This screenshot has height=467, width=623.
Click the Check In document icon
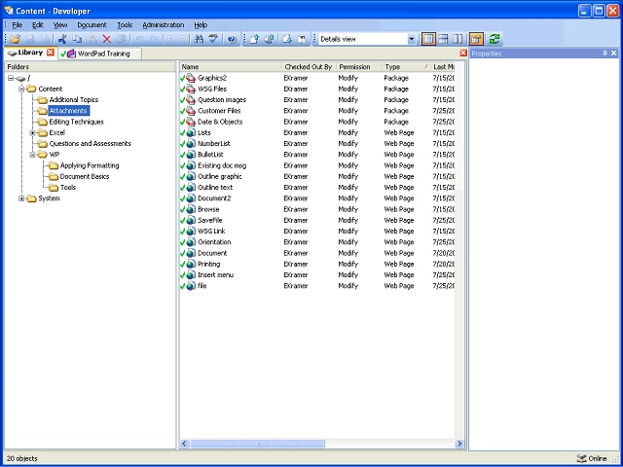[x=255, y=39]
